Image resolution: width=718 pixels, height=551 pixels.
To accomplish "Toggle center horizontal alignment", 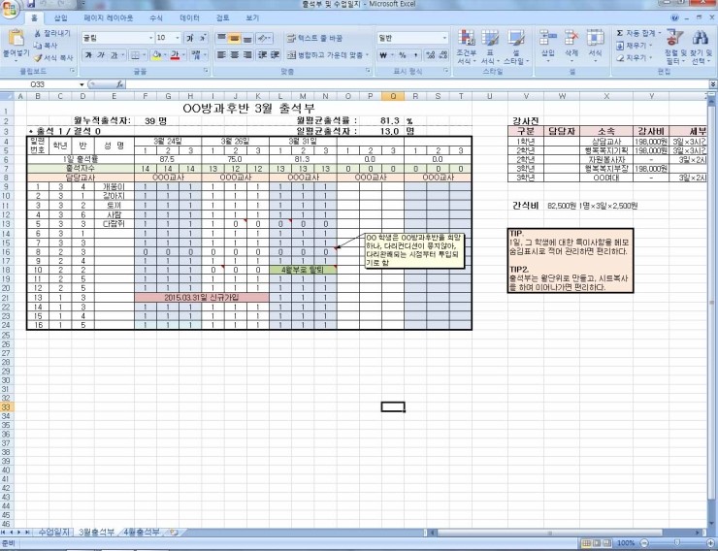I will (236, 55).
